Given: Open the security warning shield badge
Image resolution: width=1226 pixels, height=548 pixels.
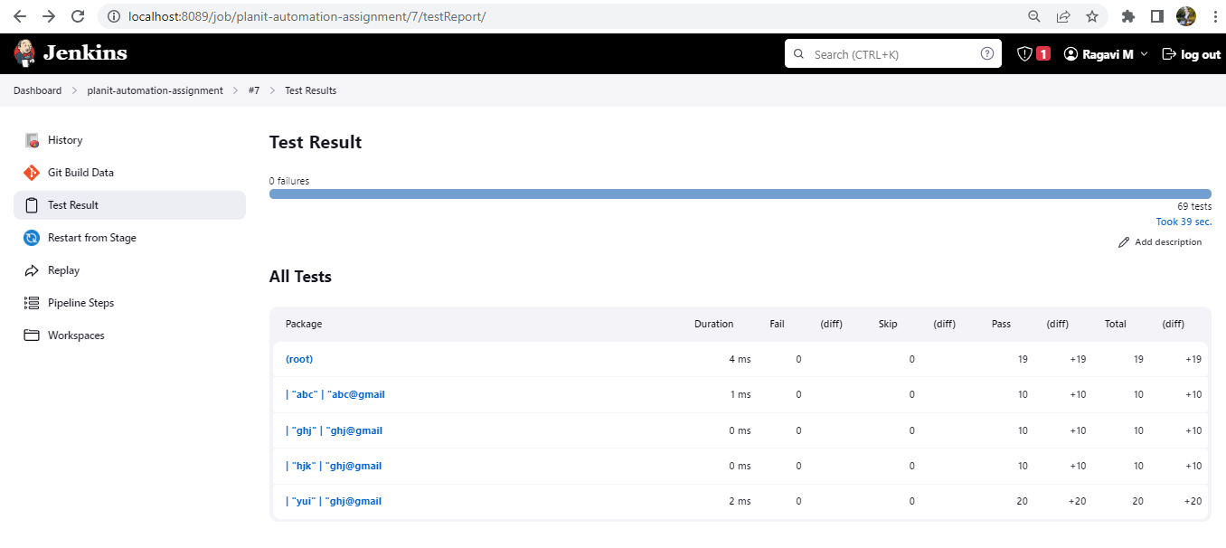Looking at the screenshot, I should 1032,53.
